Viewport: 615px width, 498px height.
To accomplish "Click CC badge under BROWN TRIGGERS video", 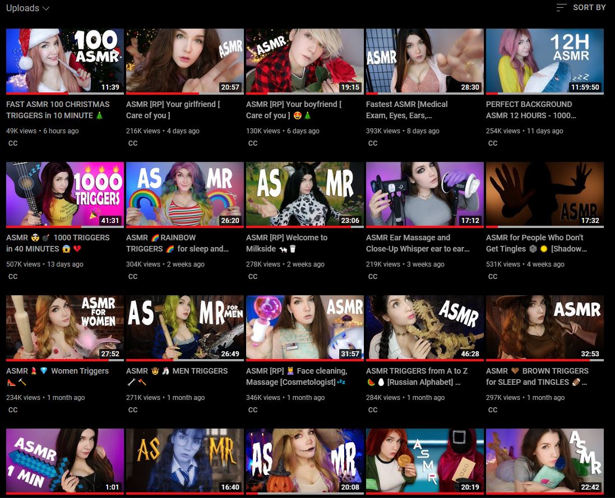I will point(493,409).
